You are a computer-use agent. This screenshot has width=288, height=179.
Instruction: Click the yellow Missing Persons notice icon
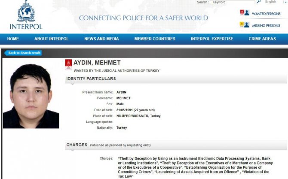tap(242, 25)
